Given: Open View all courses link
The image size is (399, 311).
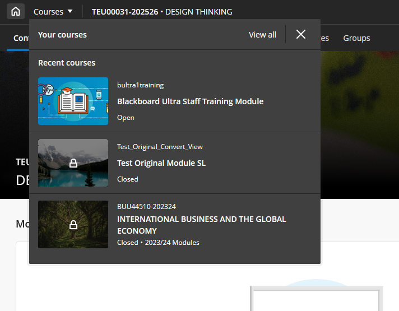Looking at the screenshot, I should tap(262, 35).
